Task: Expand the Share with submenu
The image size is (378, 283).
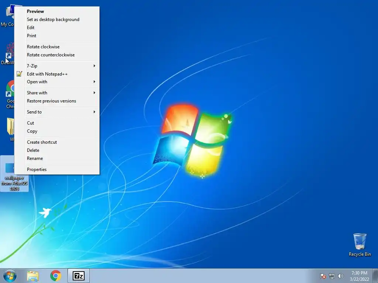Action: click(57, 93)
